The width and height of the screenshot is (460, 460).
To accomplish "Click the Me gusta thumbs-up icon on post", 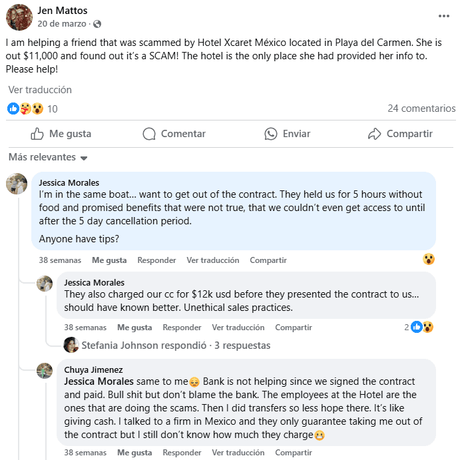I will click(x=38, y=134).
